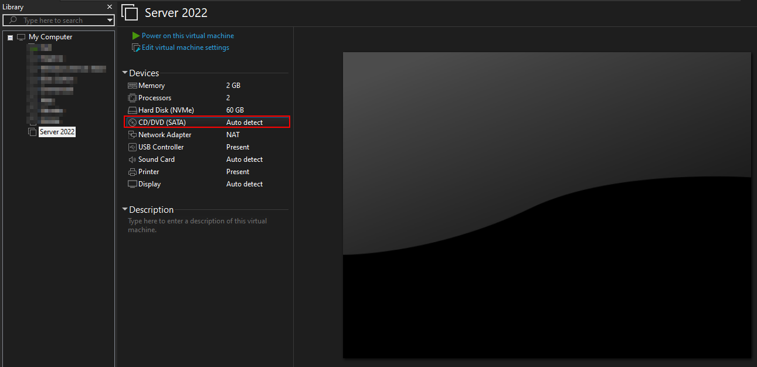The width and height of the screenshot is (757, 367).
Task: Click the Display monitor icon
Action: (x=133, y=184)
